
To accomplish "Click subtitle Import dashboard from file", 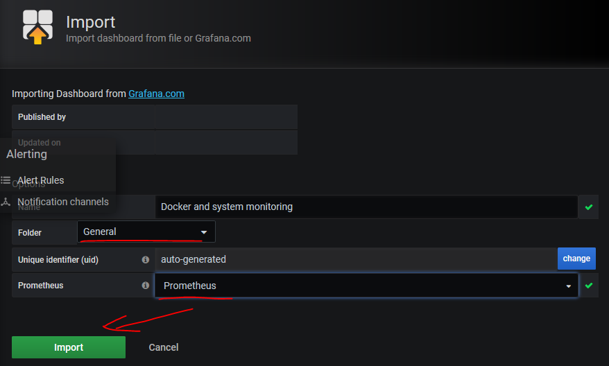I will [158, 38].
